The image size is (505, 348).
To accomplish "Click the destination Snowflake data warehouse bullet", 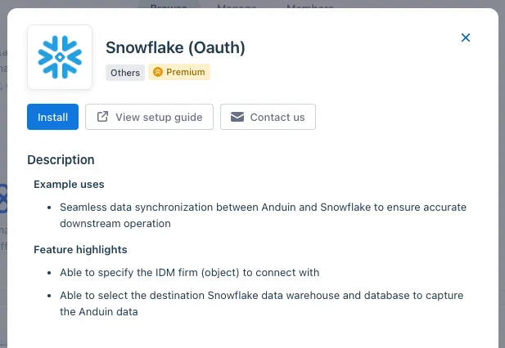I will coord(262,303).
